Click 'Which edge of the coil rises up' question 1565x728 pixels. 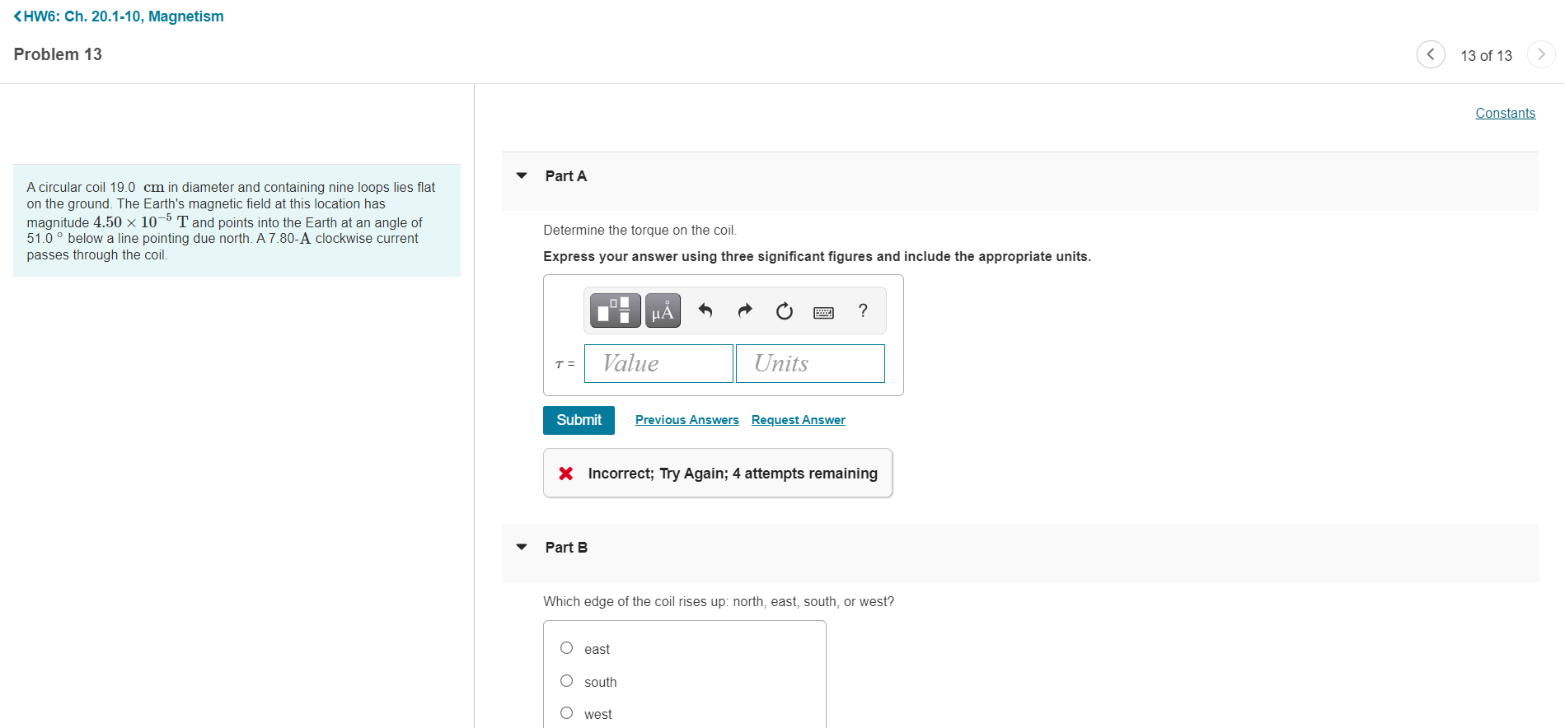click(719, 602)
